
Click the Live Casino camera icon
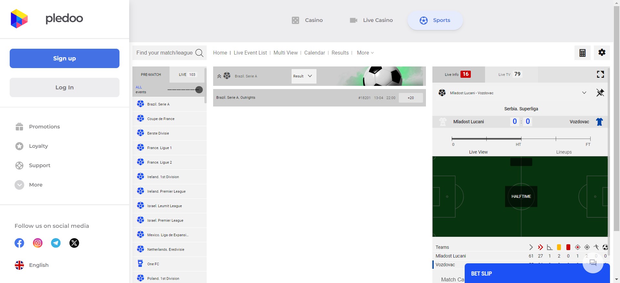pyautogui.click(x=354, y=20)
